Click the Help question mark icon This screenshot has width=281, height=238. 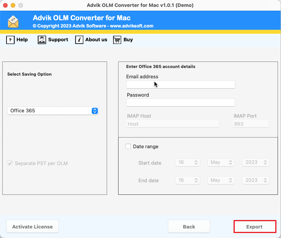point(10,40)
